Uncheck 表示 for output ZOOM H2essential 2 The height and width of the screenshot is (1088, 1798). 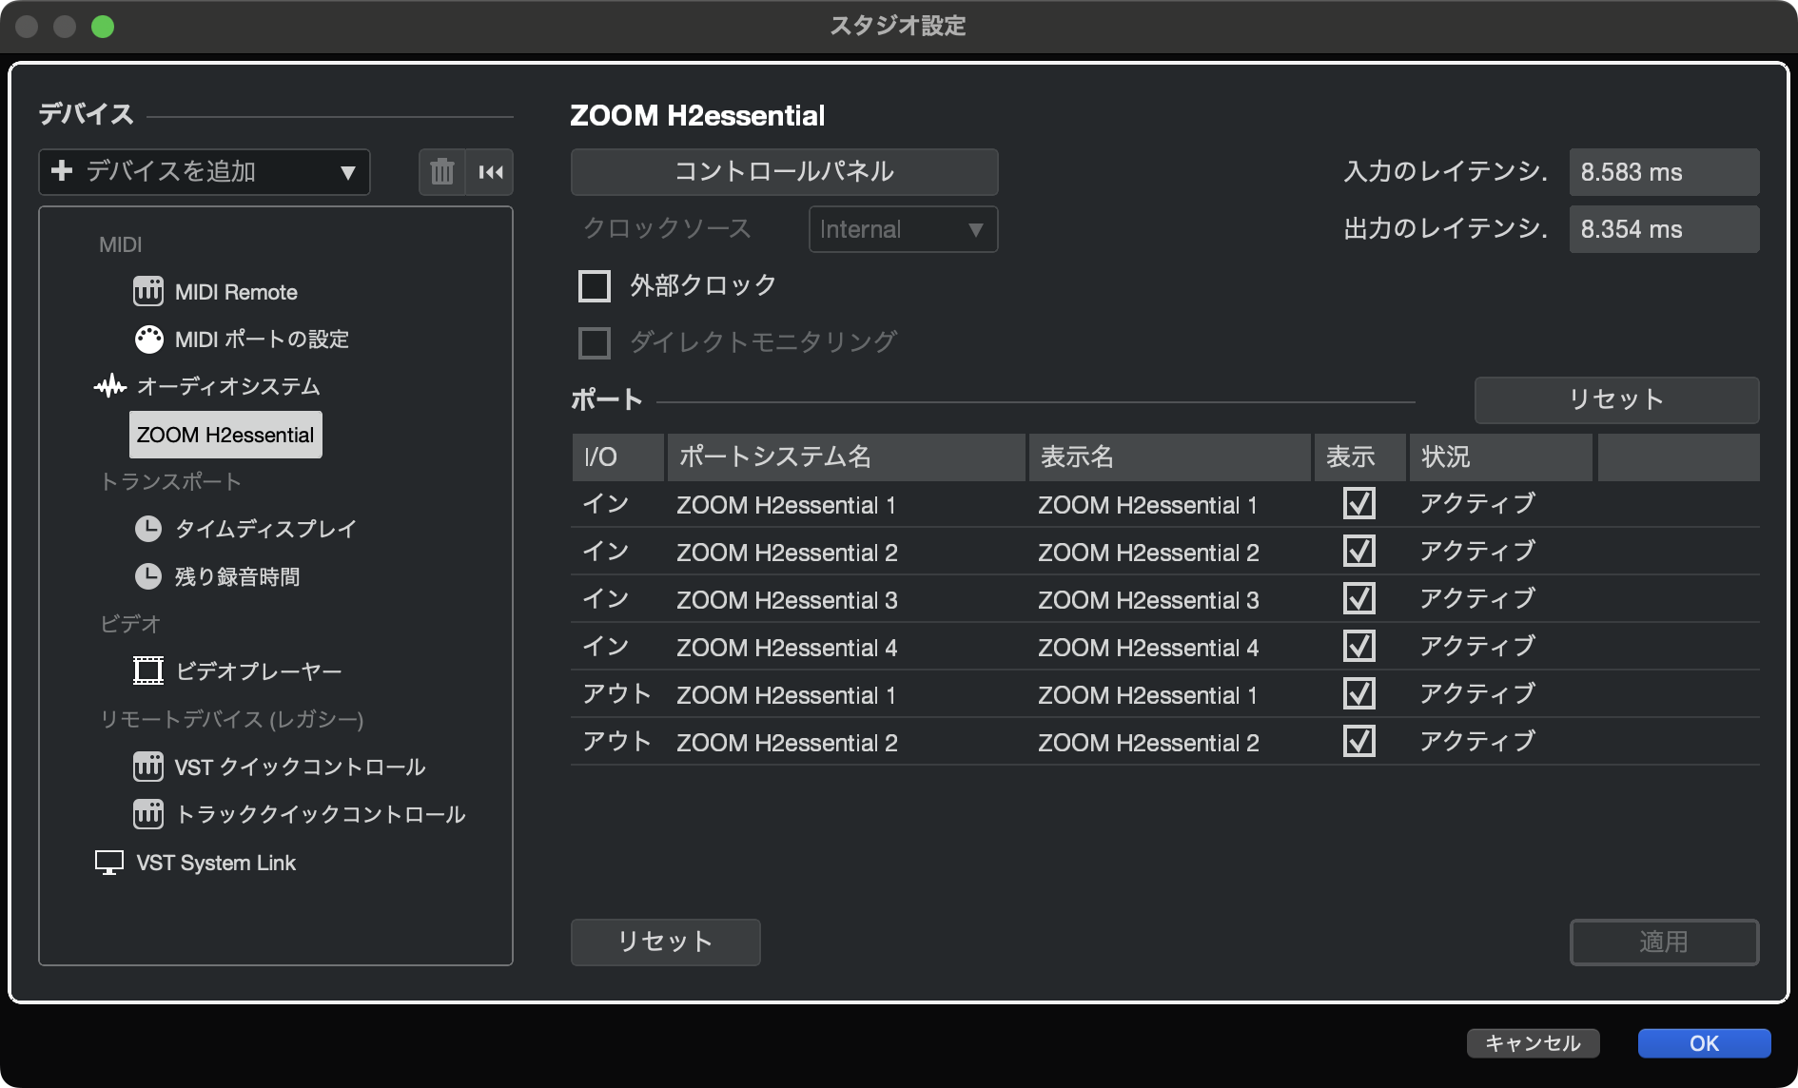point(1358,741)
